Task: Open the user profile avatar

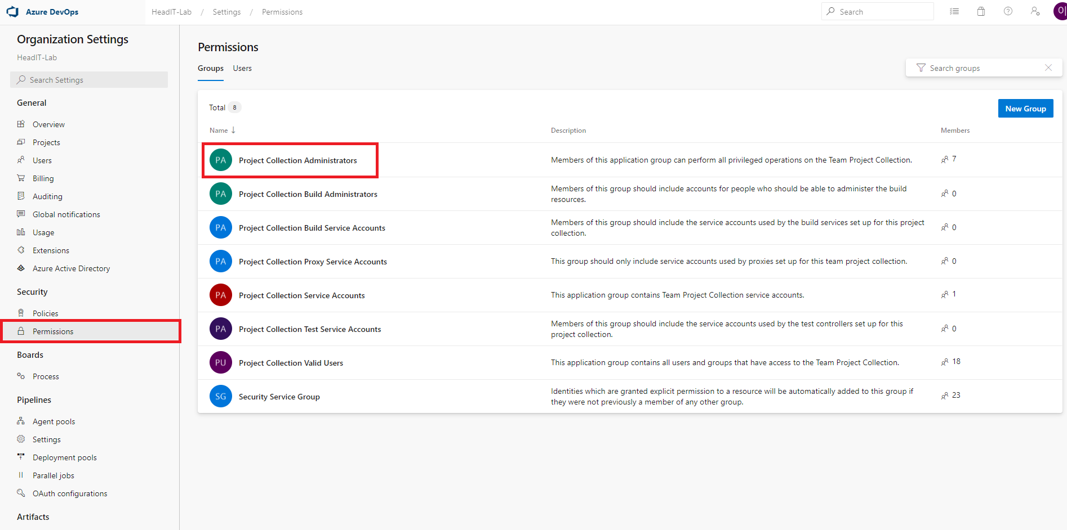Action: [x=1060, y=11]
